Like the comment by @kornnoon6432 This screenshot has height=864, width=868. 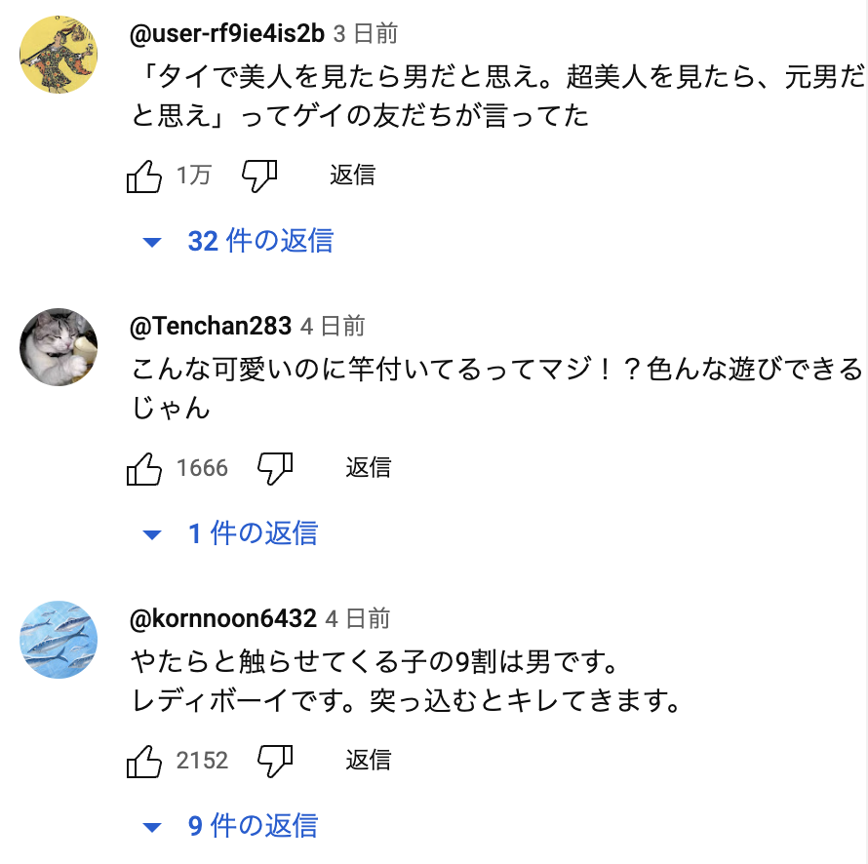[144, 761]
